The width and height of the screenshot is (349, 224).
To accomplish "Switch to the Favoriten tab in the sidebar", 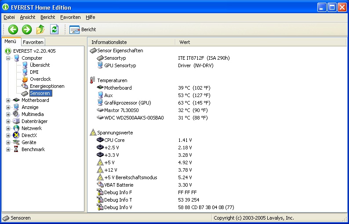I will coord(33,42).
